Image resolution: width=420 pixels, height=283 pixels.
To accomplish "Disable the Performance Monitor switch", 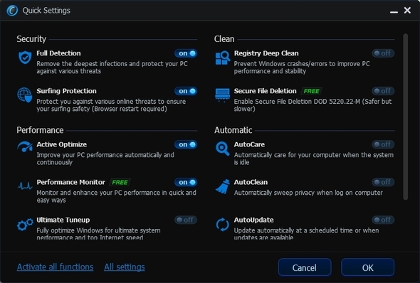I will coord(186,182).
